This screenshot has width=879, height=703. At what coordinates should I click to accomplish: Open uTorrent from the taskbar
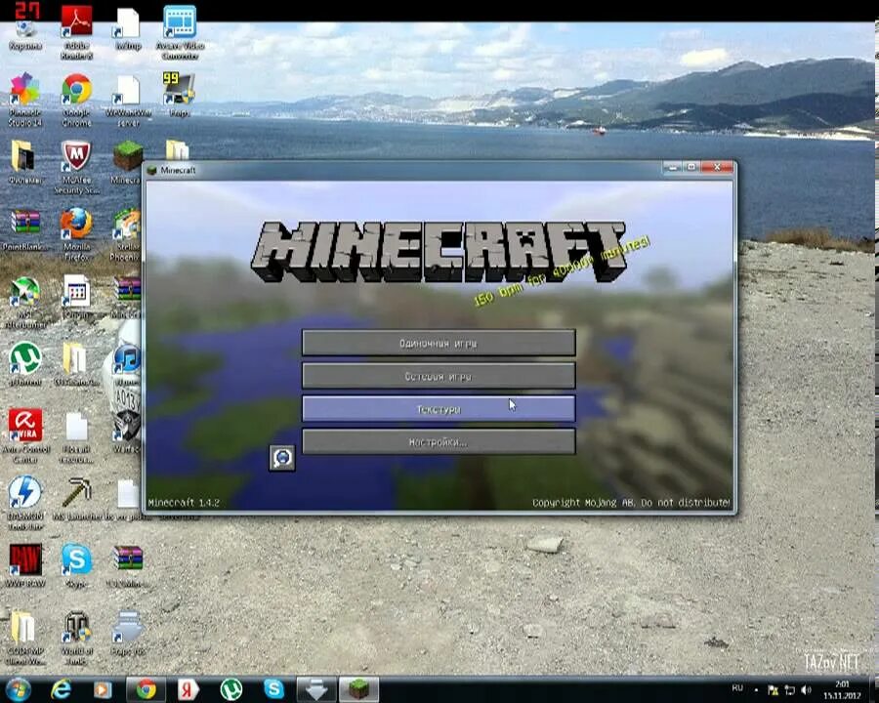230,689
